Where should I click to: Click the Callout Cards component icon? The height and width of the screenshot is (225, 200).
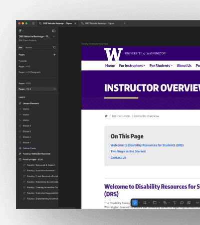click(20, 148)
